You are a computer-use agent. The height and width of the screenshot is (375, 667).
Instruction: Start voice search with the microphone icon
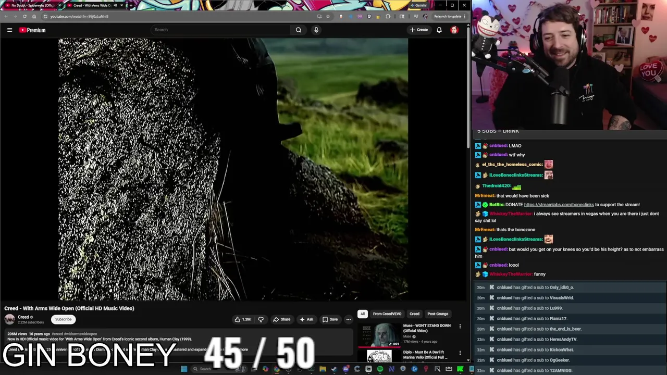point(316,30)
